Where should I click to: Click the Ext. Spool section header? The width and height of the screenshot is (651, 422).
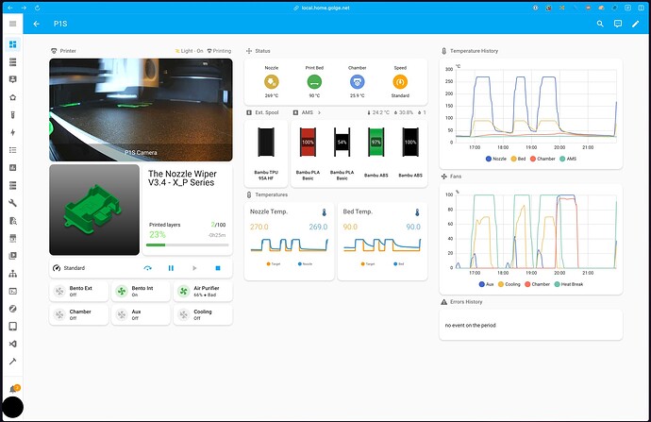coord(262,112)
